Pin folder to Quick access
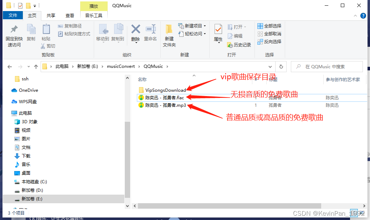 coord(14,36)
